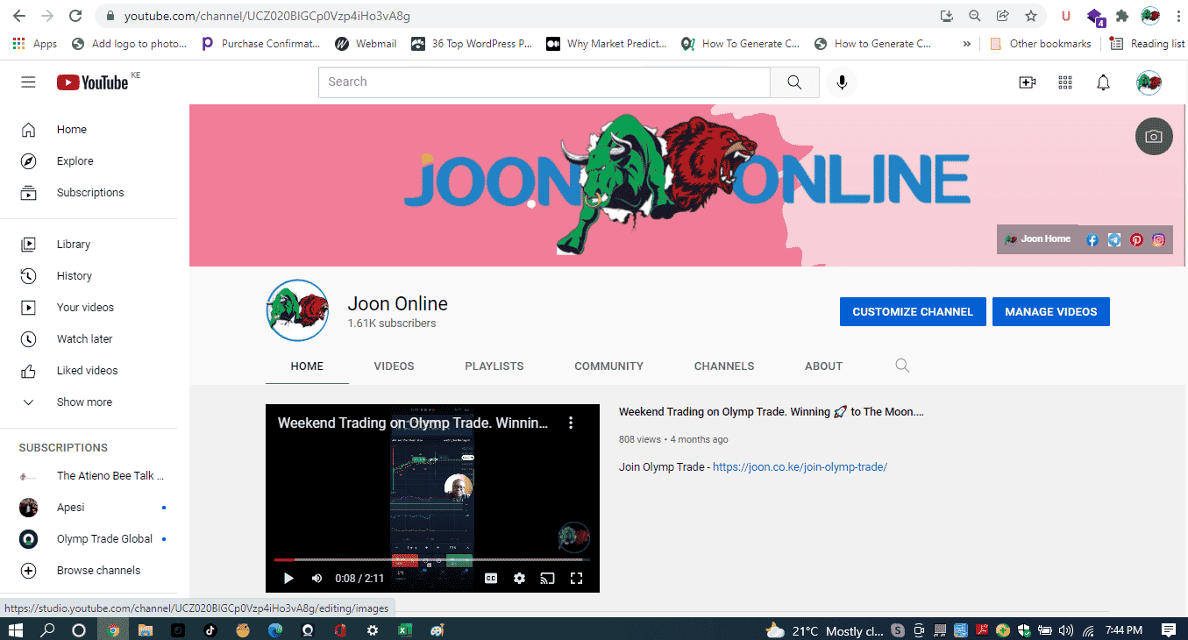The width and height of the screenshot is (1188, 640).
Task: Go to the YouTube logo home
Action: 93,82
